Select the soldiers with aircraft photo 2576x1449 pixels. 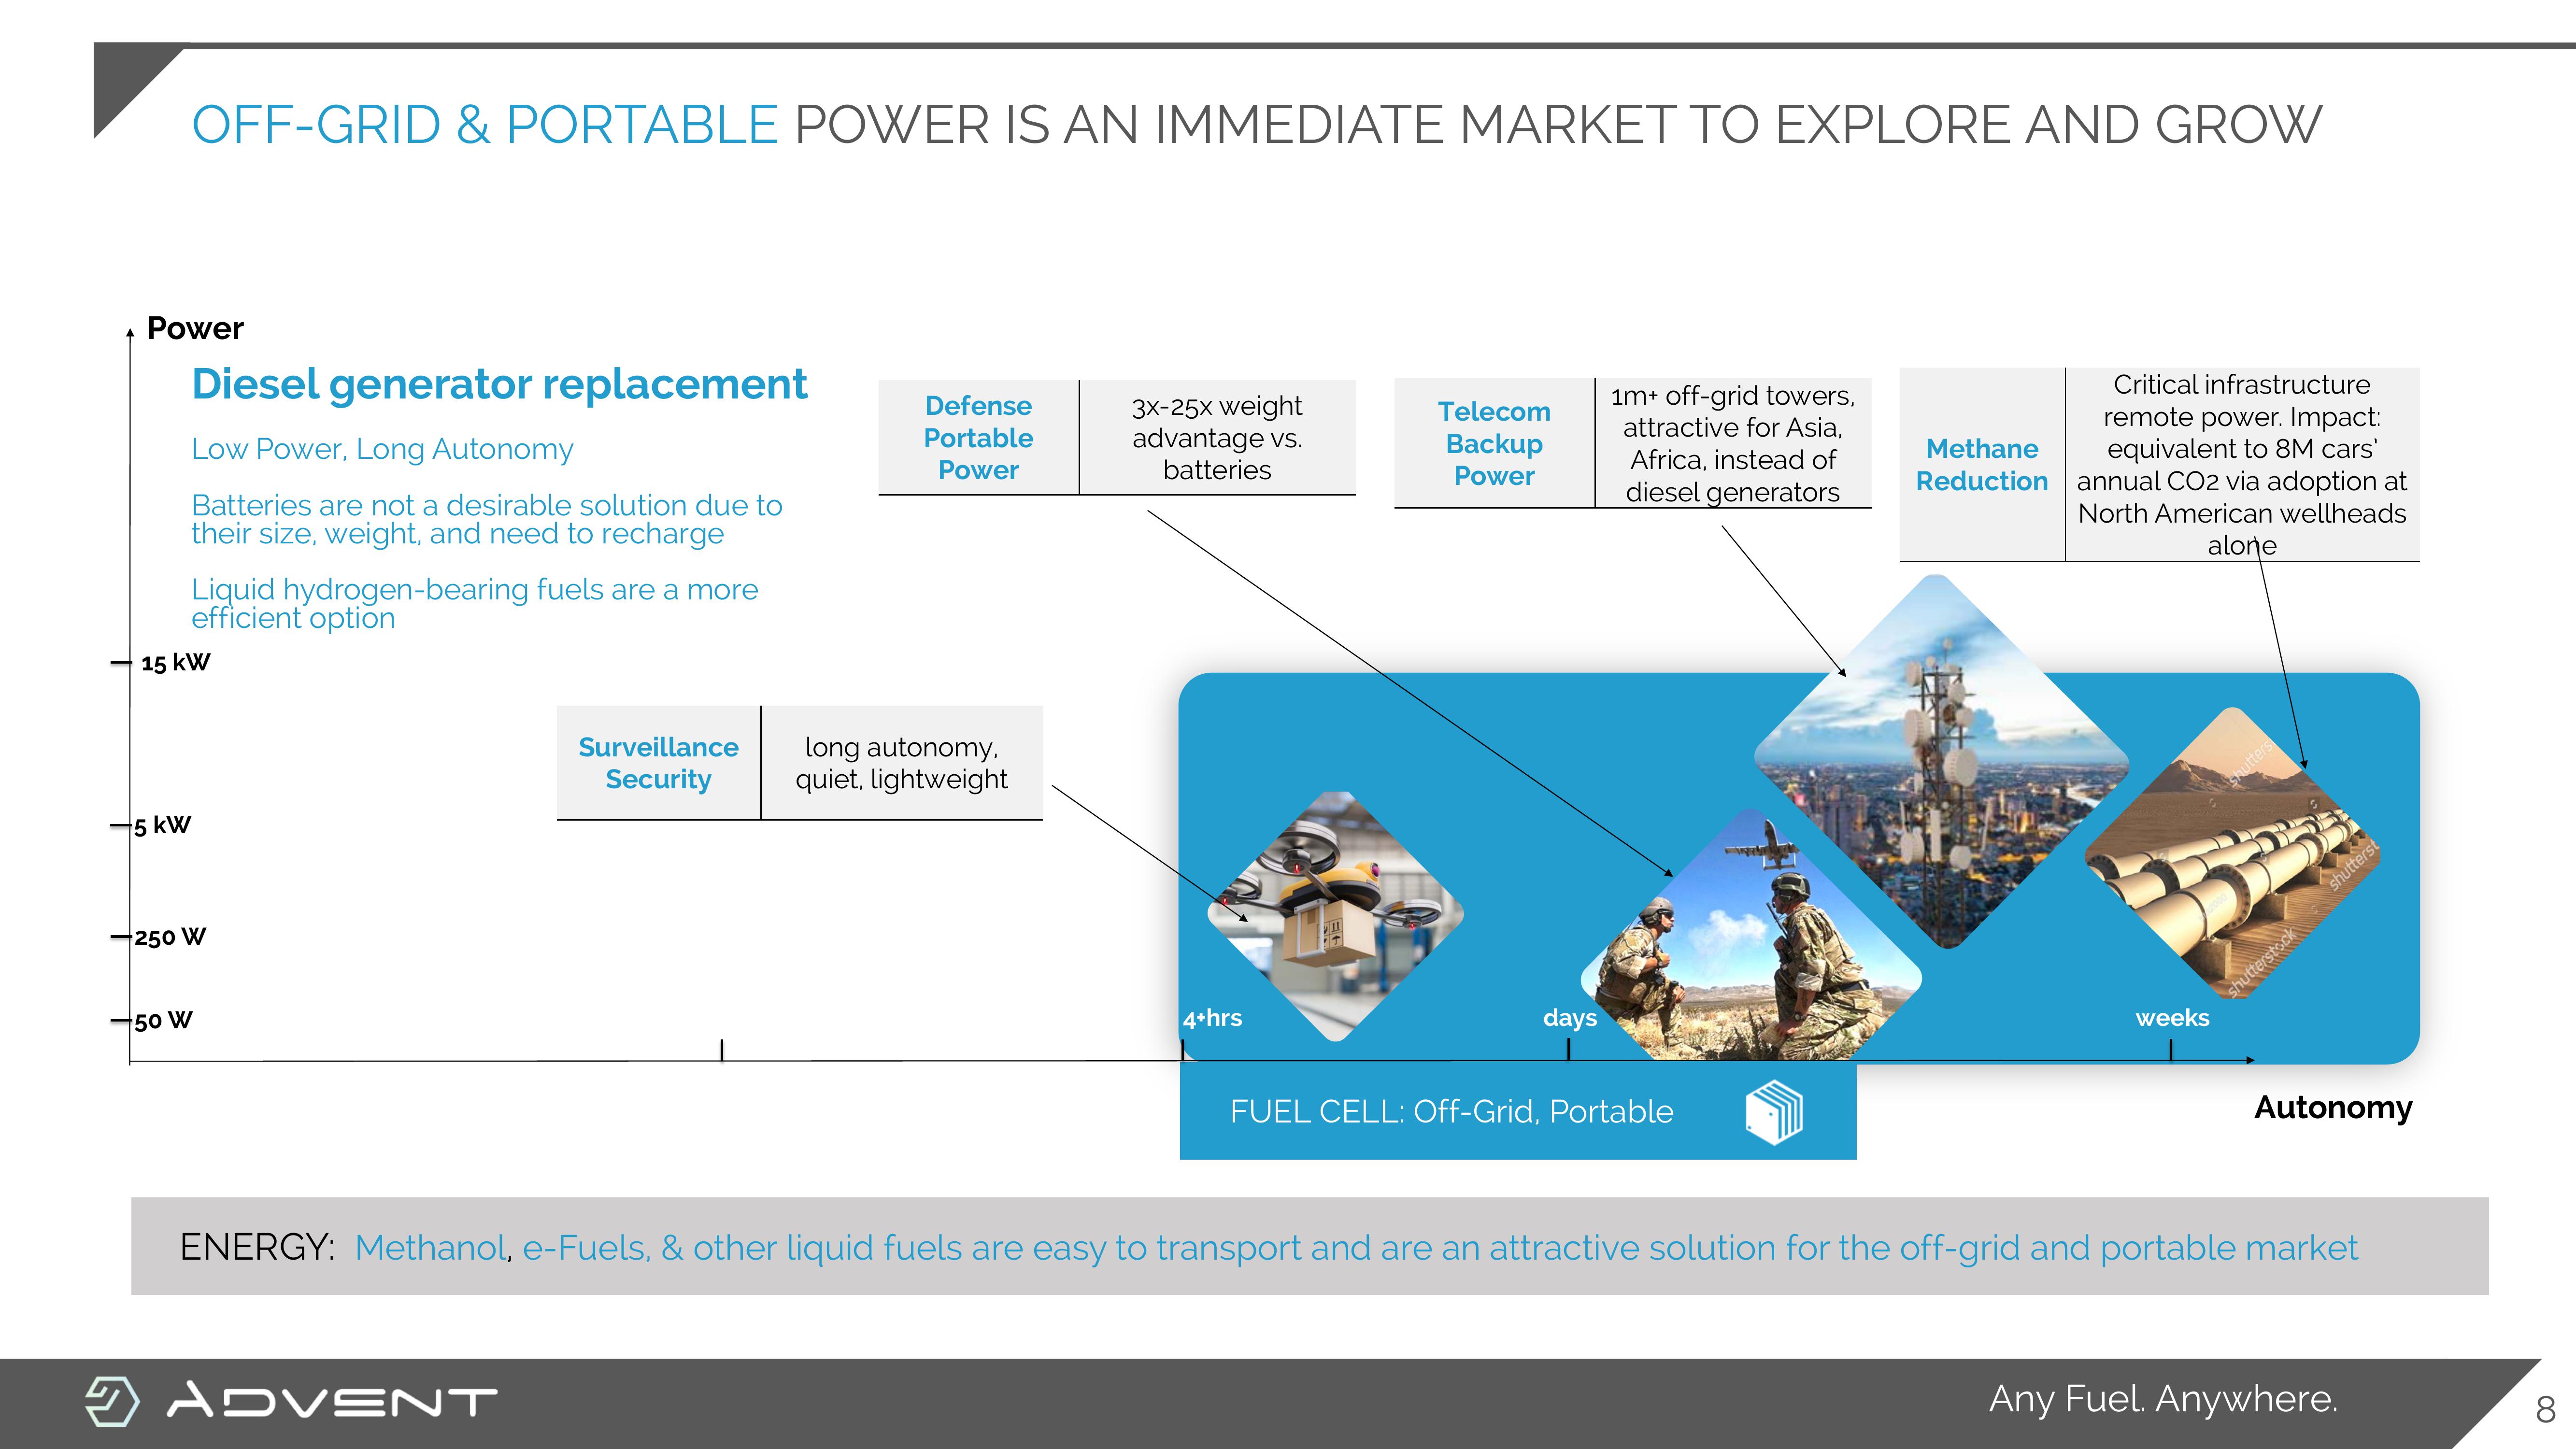point(1750,935)
